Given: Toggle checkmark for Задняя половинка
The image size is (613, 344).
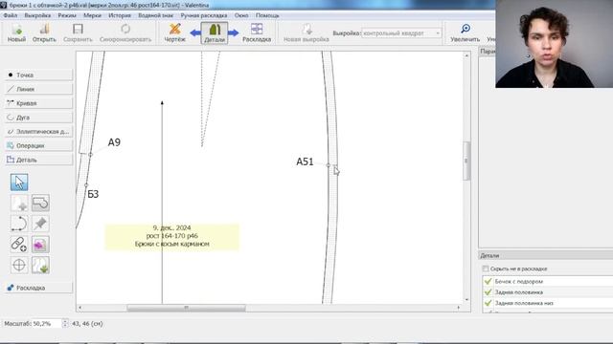Looking at the screenshot, I should click(x=488, y=292).
